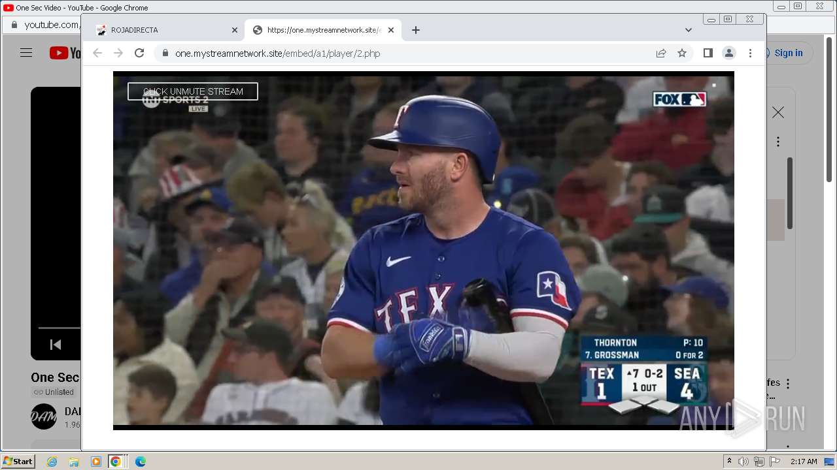
Task: Open suggested video options menu
Action: 788,384
